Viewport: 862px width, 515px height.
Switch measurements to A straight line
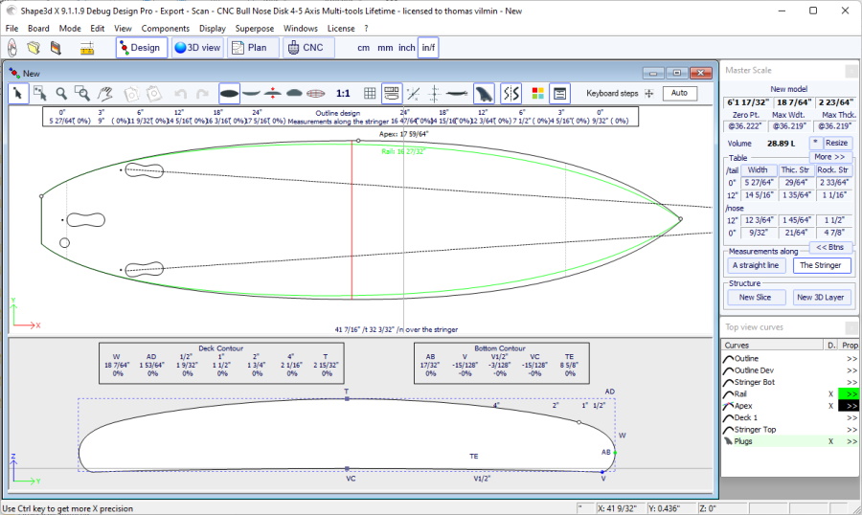[x=756, y=265]
